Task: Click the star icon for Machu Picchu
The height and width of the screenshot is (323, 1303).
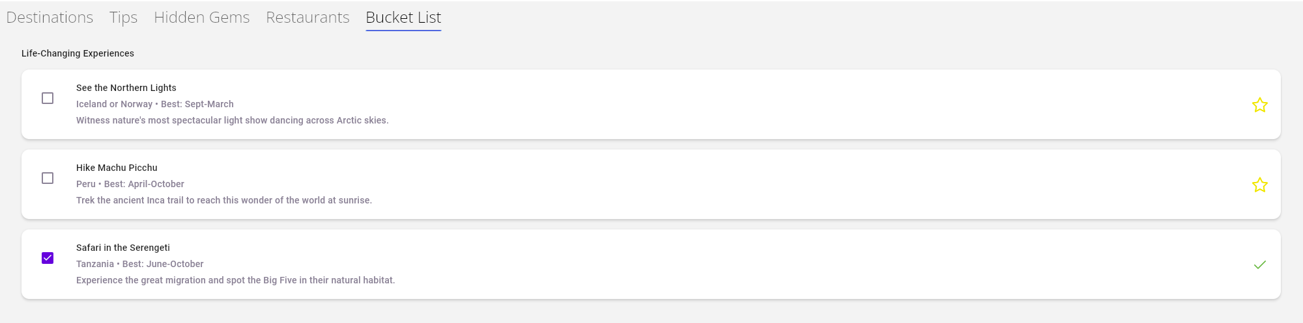Action: point(1259,185)
